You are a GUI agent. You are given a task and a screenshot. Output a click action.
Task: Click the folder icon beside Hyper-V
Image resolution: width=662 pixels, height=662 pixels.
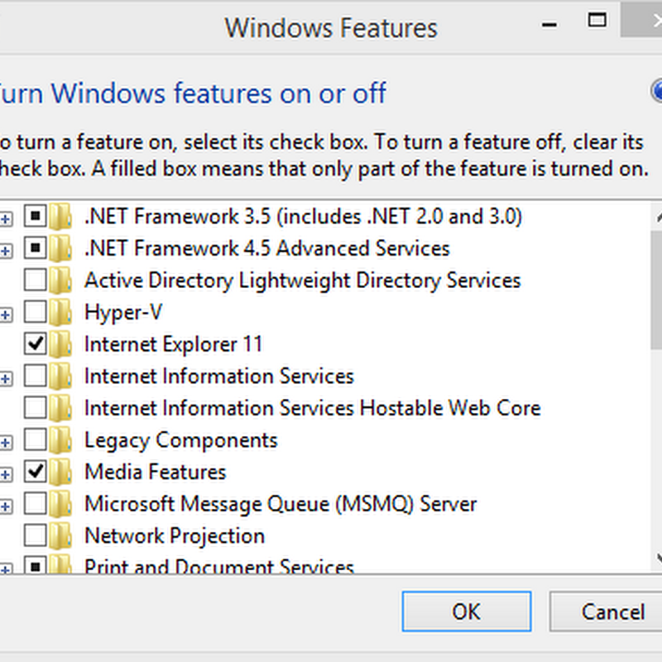[60, 313]
